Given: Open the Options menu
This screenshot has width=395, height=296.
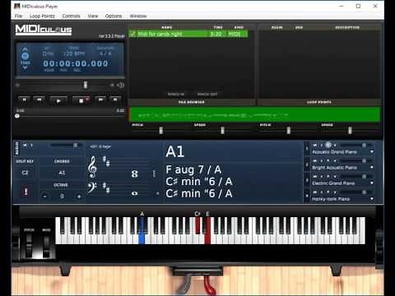Looking at the screenshot, I should [114, 16].
